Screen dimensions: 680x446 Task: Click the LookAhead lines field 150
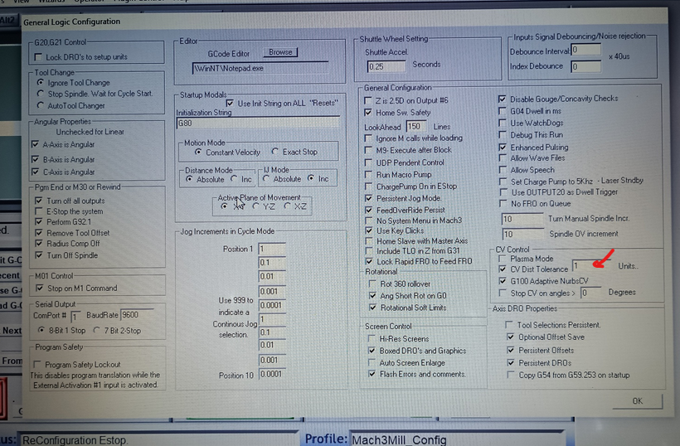[416, 126]
